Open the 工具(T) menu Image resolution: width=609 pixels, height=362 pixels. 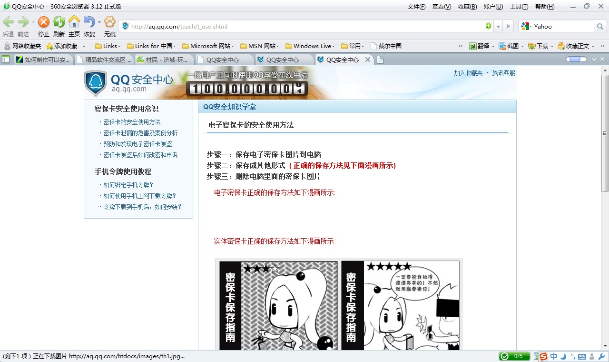click(x=519, y=6)
